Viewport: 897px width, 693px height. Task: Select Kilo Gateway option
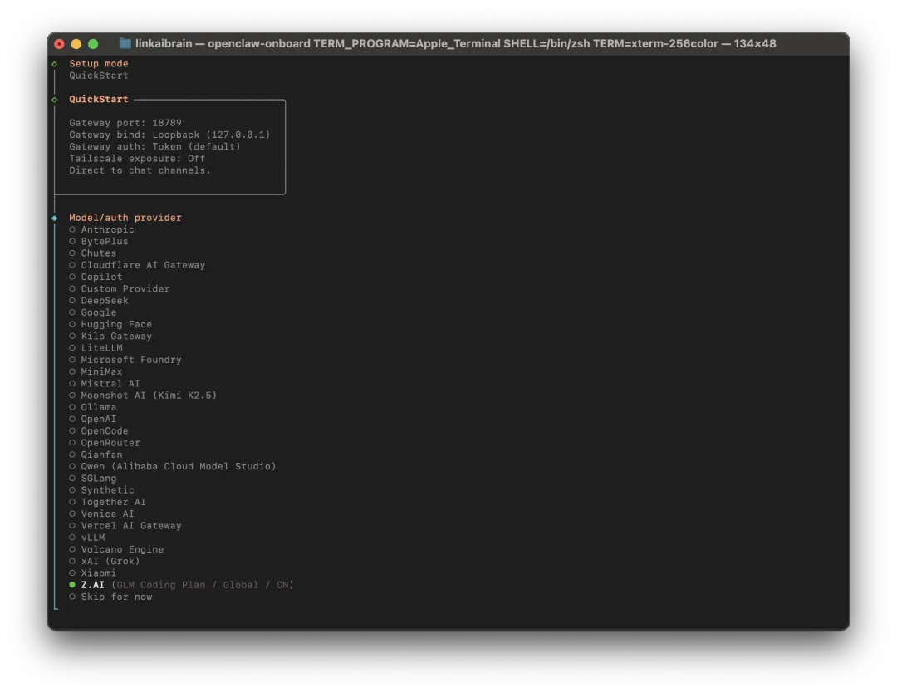[x=110, y=336]
